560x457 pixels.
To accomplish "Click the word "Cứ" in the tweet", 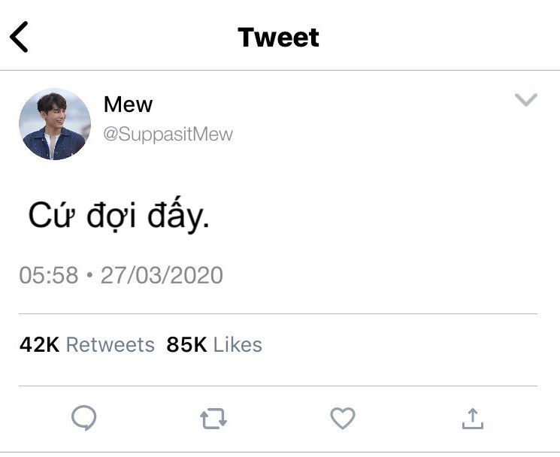I will (52, 215).
